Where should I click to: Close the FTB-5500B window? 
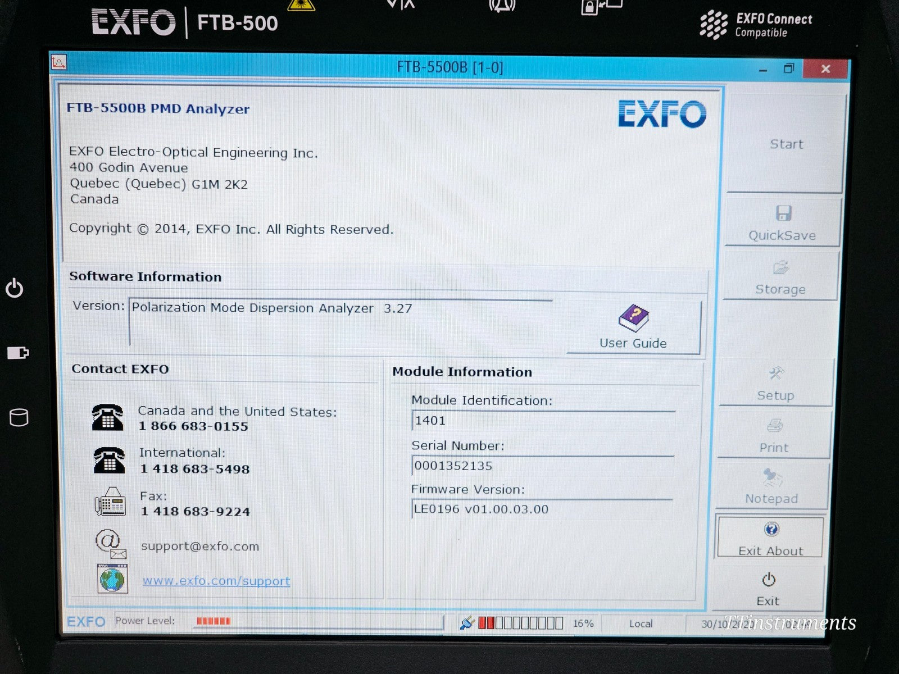pyautogui.click(x=825, y=69)
